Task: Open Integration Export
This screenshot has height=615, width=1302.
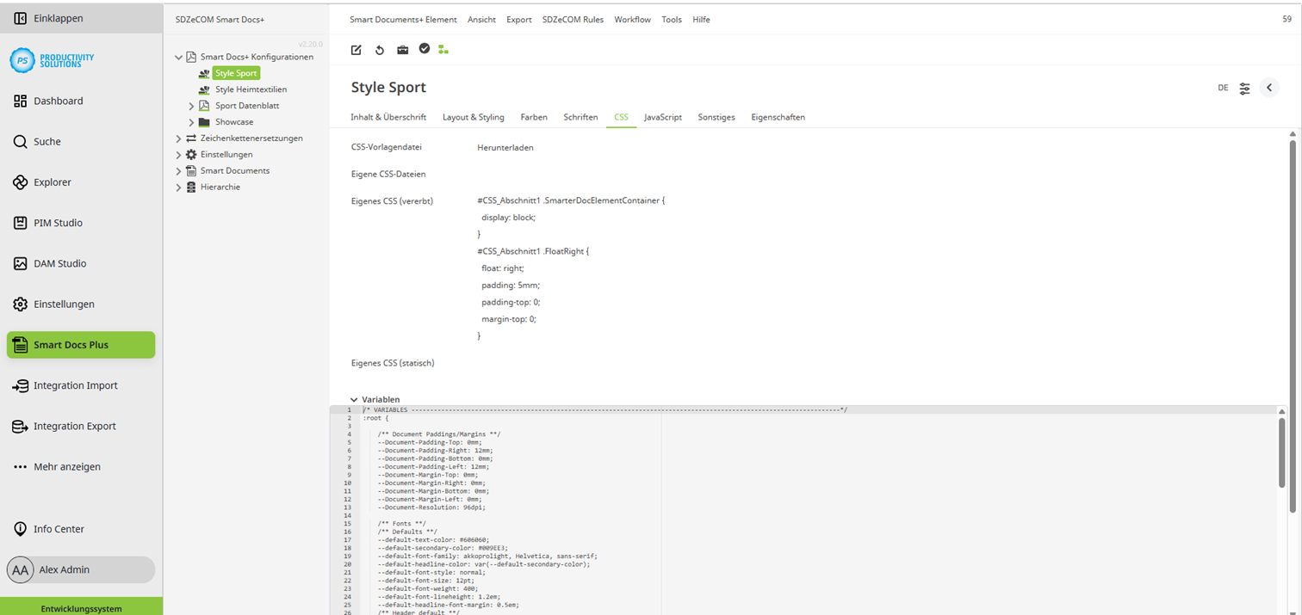Action: pos(81,426)
